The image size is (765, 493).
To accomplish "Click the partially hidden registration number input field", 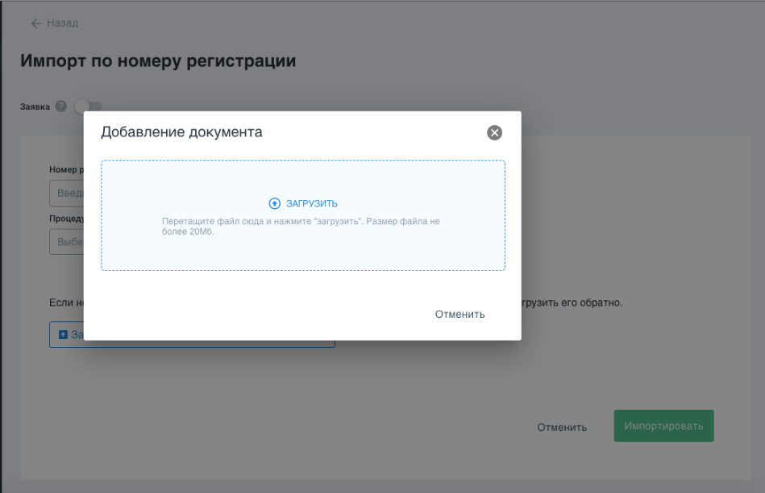I will click(66, 194).
